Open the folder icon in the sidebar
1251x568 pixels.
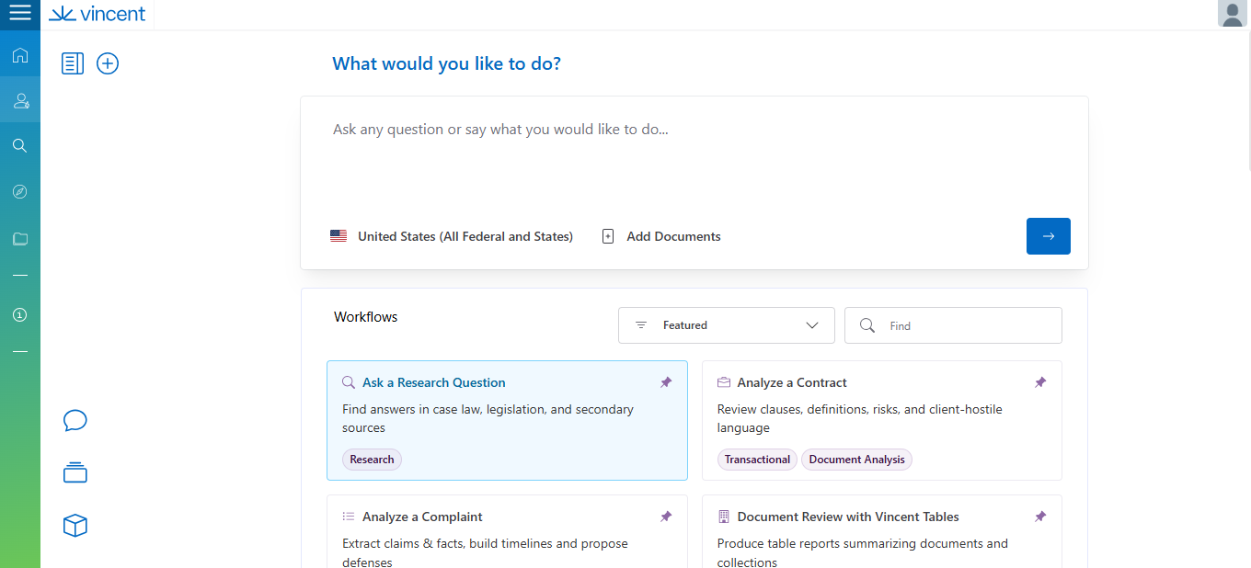click(19, 239)
